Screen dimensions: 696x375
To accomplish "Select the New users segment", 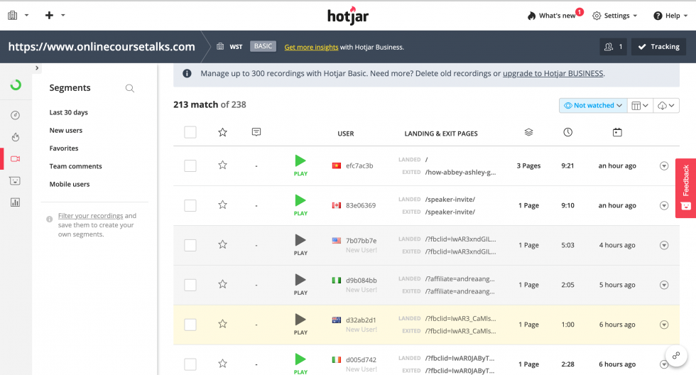I will pyautogui.click(x=65, y=131).
